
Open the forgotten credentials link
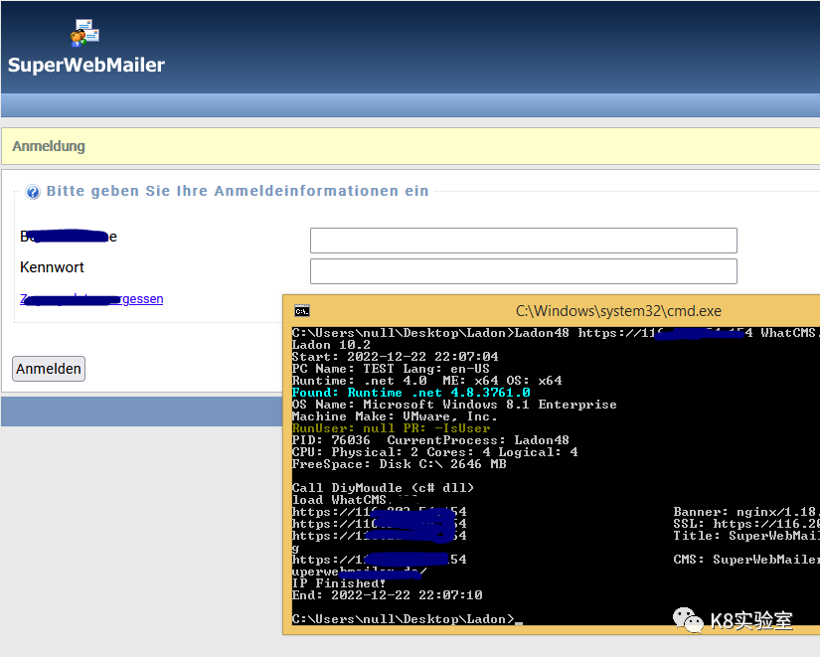point(91,299)
